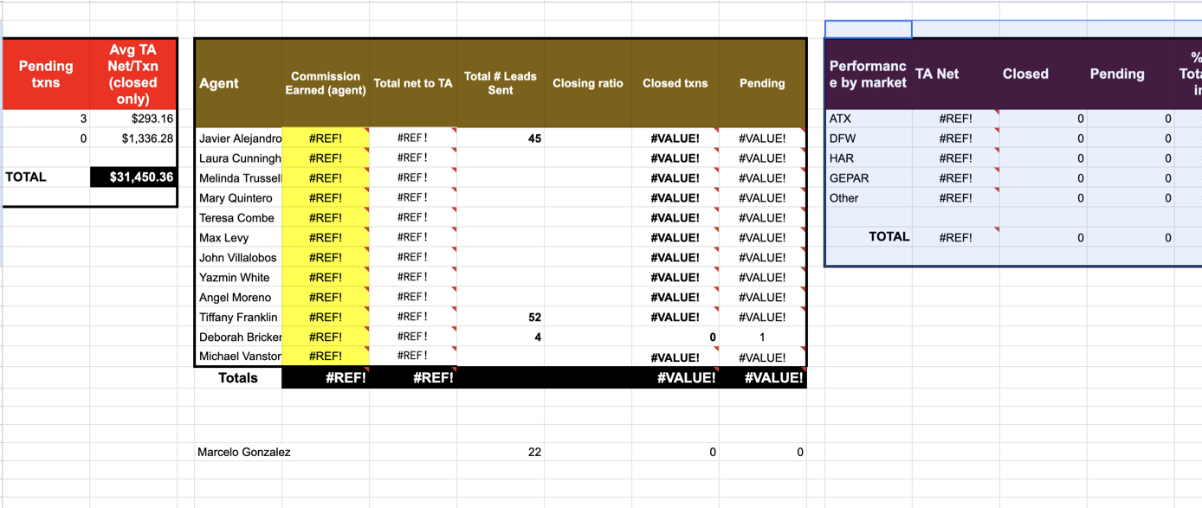
Task: Select the Avg TA Net/Txn header cell
Action: [134, 74]
